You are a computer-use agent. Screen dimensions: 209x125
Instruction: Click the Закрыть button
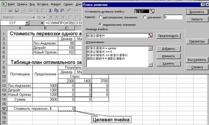197,19
